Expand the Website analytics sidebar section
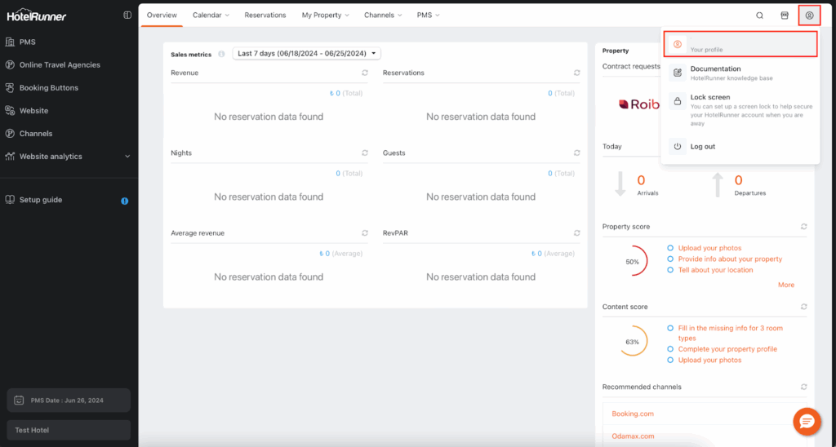Screen dimensions: 836x447 pyautogui.click(x=127, y=157)
